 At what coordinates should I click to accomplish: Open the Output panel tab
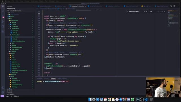tap(46, 78)
